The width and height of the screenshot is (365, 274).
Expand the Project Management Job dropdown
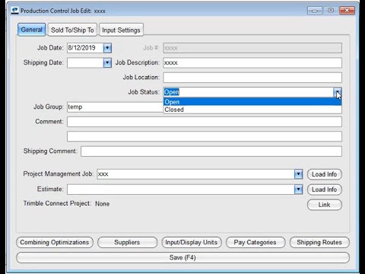pos(299,174)
